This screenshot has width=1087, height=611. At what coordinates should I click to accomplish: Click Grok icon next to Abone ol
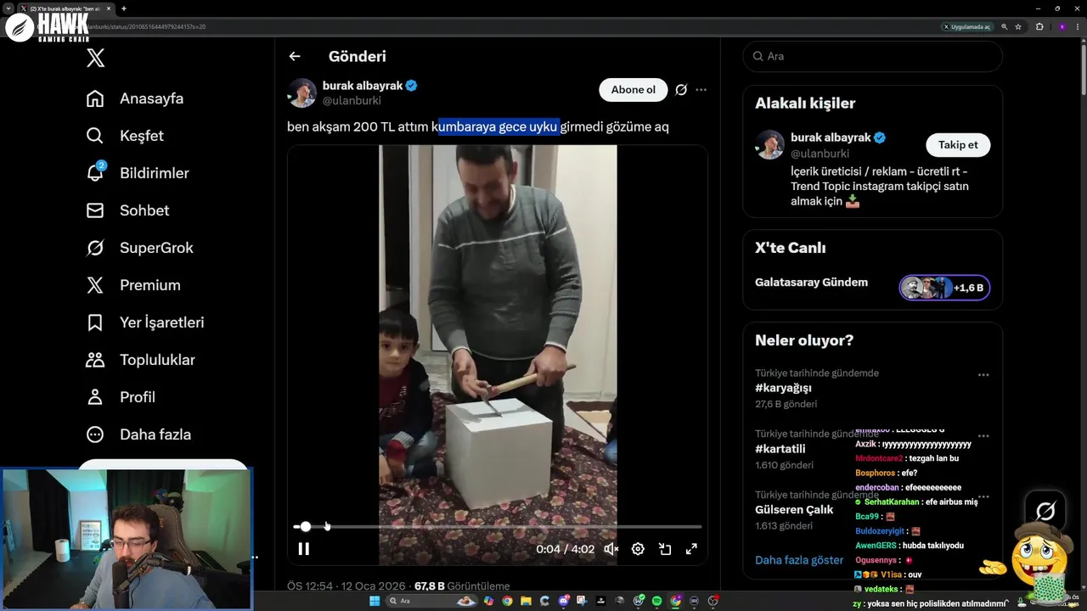point(681,90)
